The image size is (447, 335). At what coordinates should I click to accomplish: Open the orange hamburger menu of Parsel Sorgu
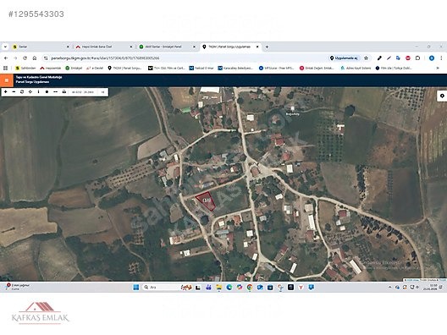pos(7,80)
